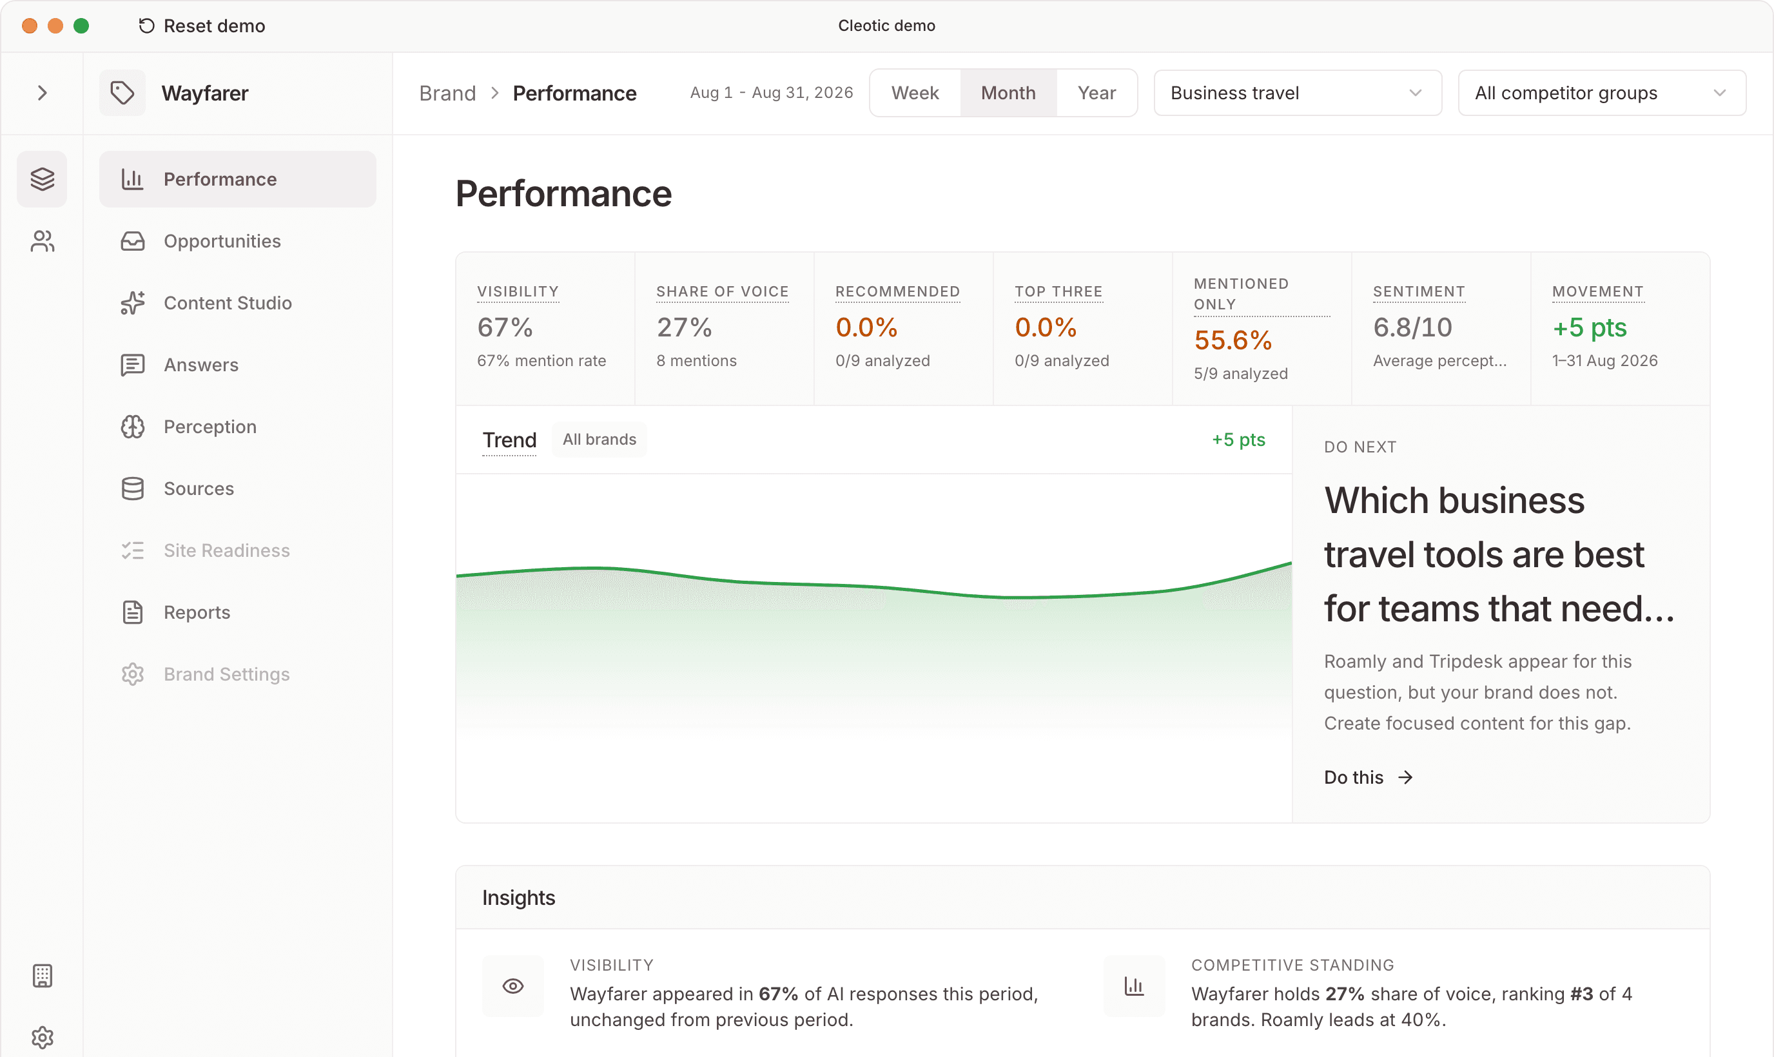Click the Insights section header
Viewport: 1774px width, 1057px height.
pyautogui.click(x=1082, y=897)
